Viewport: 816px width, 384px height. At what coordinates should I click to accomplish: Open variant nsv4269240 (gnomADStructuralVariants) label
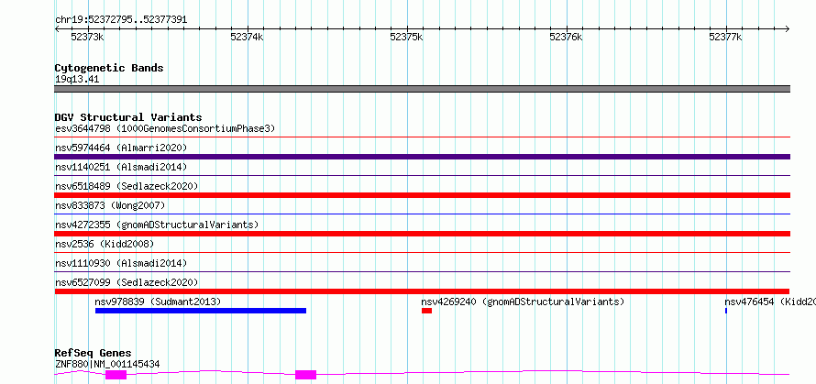pos(523,302)
